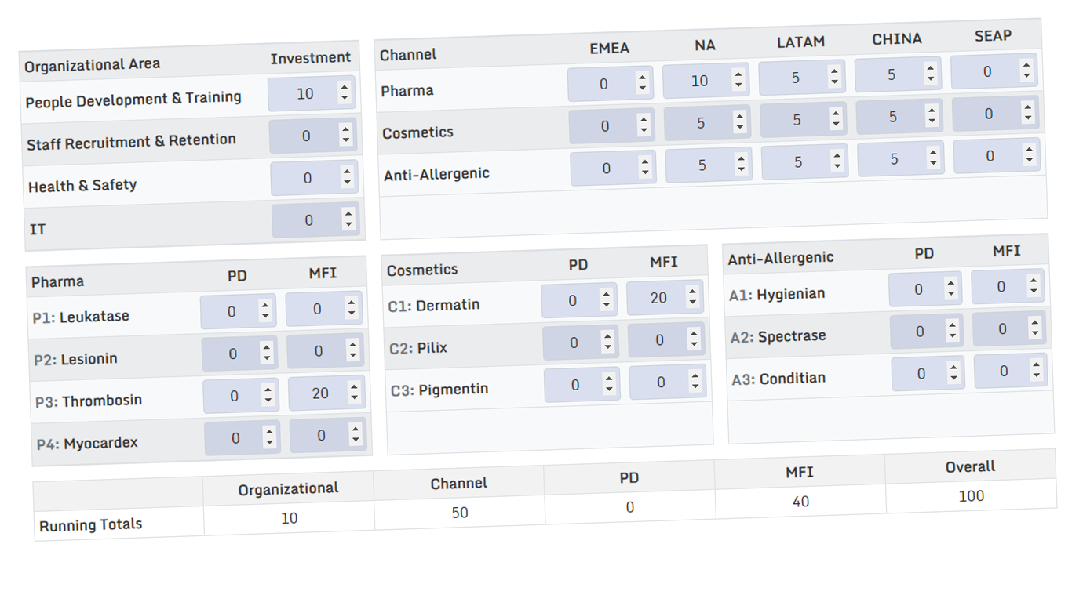
Task: Decrease Anti-Allergenic CHINA channel value
Action: (x=933, y=162)
